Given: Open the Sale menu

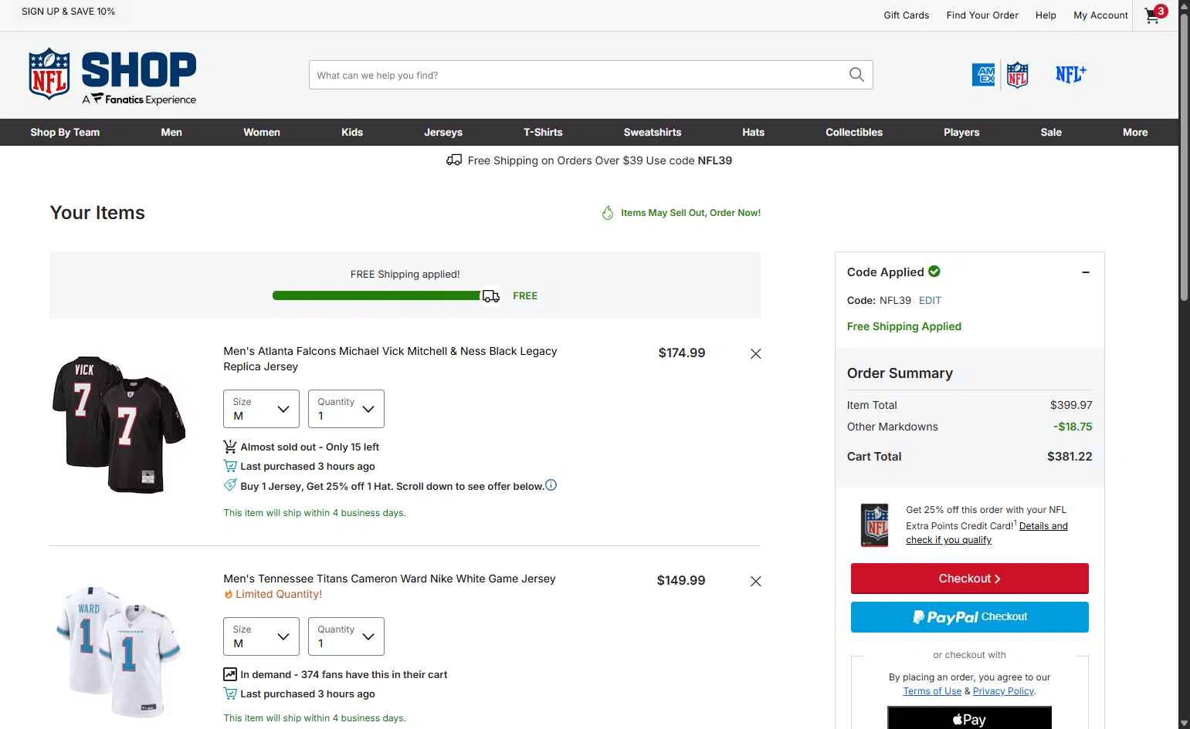Looking at the screenshot, I should (x=1051, y=132).
